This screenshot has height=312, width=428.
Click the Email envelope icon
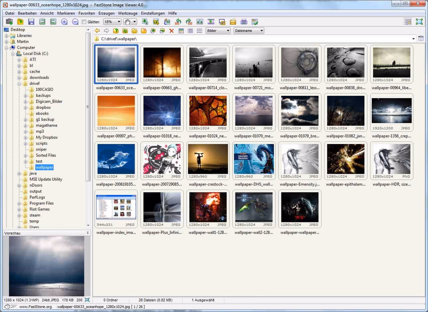click(x=233, y=22)
